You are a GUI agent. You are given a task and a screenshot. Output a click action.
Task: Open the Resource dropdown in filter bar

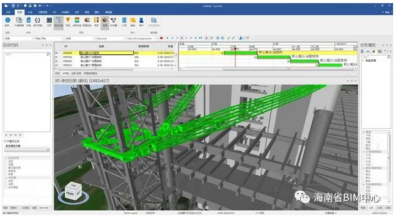[x=111, y=38]
